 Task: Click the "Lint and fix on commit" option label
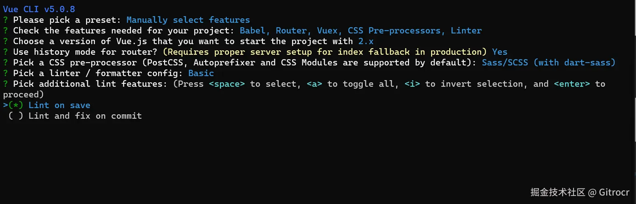tap(85, 116)
